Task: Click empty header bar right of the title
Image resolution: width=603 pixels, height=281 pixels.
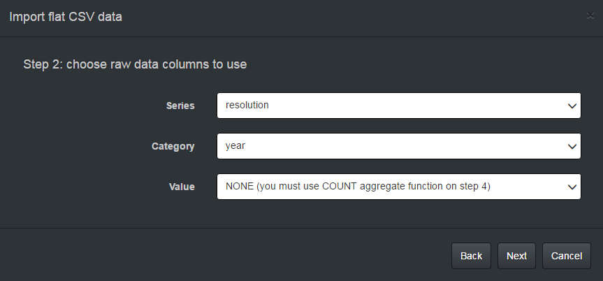Action: pyautogui.click(x=349, y=17)
